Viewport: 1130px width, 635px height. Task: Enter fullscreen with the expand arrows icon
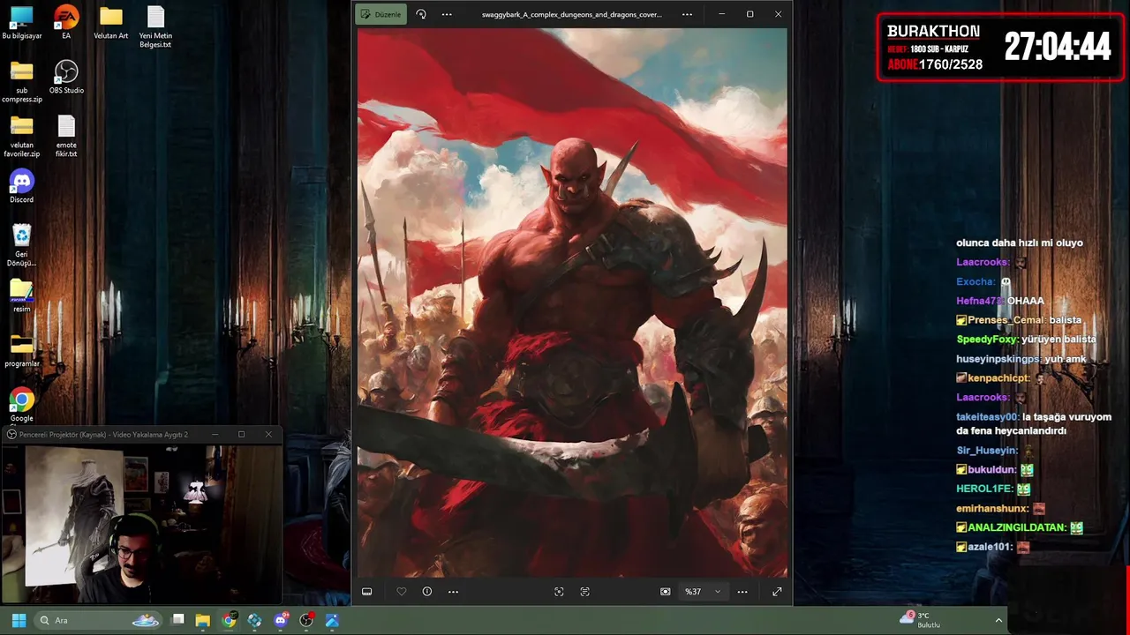(x=777, y=592)
